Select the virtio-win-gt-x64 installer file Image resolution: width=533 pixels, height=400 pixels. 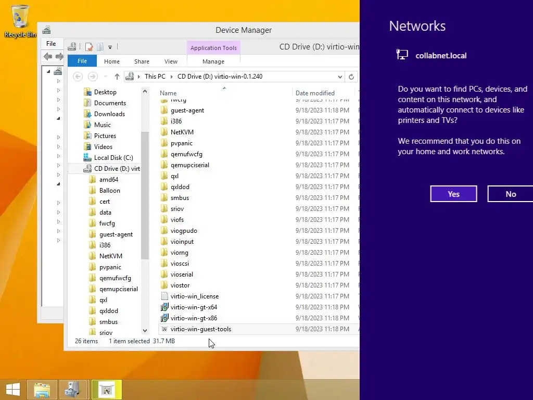(194, 307)
